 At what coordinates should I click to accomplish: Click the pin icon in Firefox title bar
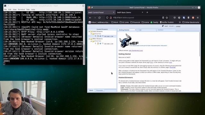(92, 8)
